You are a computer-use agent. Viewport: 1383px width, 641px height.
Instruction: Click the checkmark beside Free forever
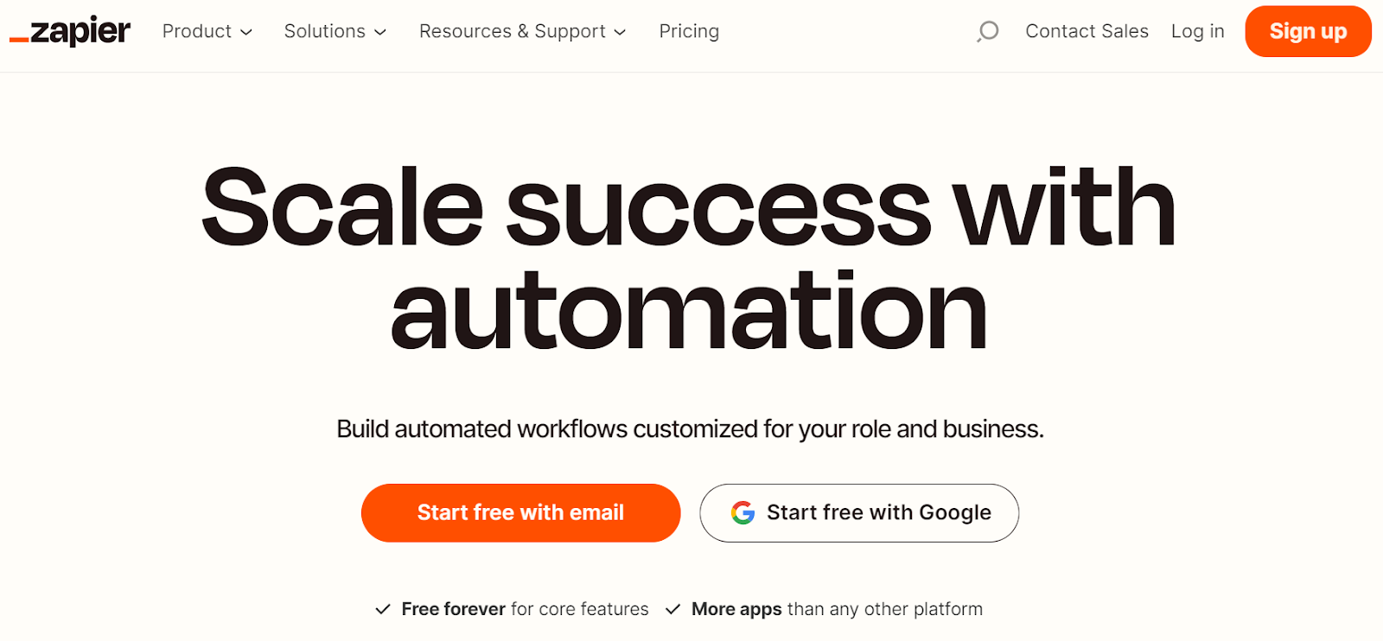click(x=382, y=609)
